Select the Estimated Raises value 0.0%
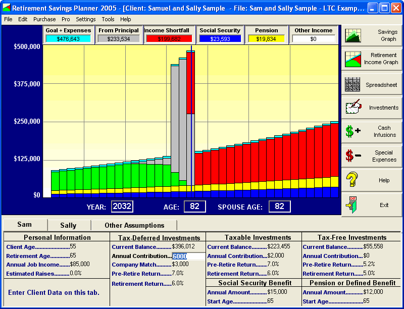Viewport: 404px width, 309px height. (x=75, y=273)
